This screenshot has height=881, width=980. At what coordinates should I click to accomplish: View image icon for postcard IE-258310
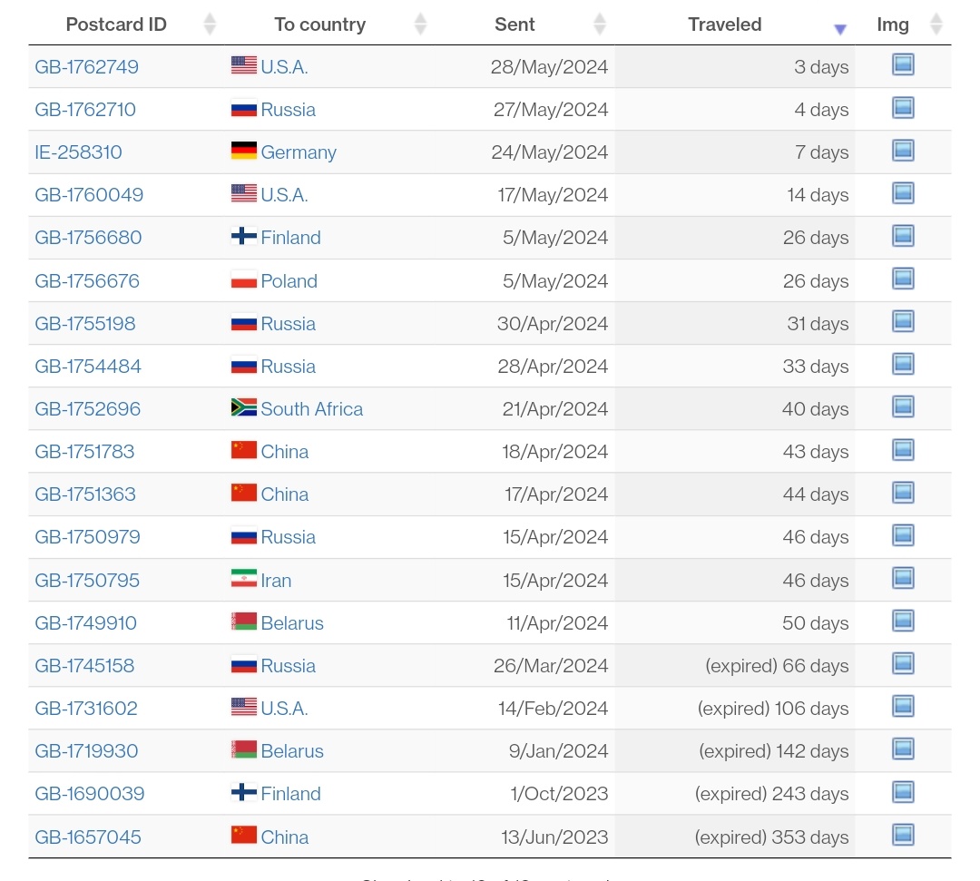point(902,151)
